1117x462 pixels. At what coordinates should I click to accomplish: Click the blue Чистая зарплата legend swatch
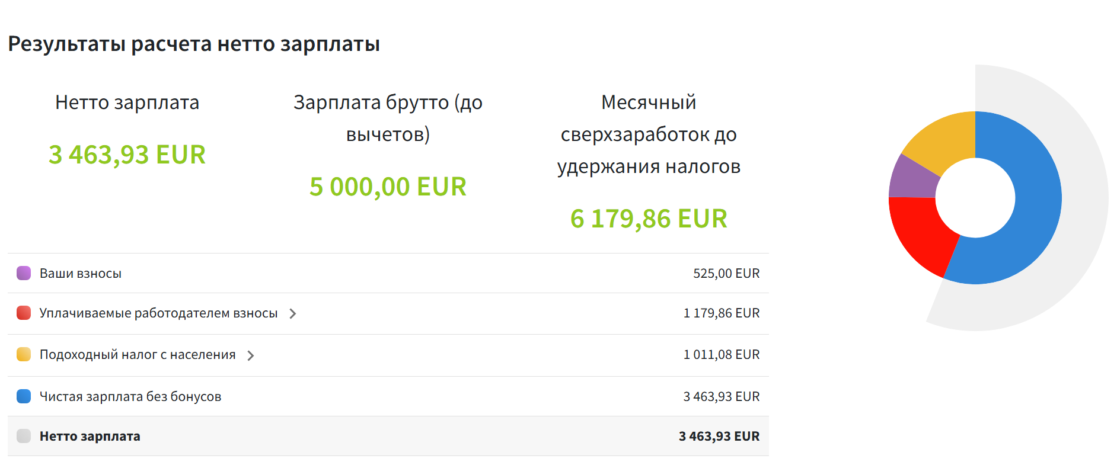24,396
